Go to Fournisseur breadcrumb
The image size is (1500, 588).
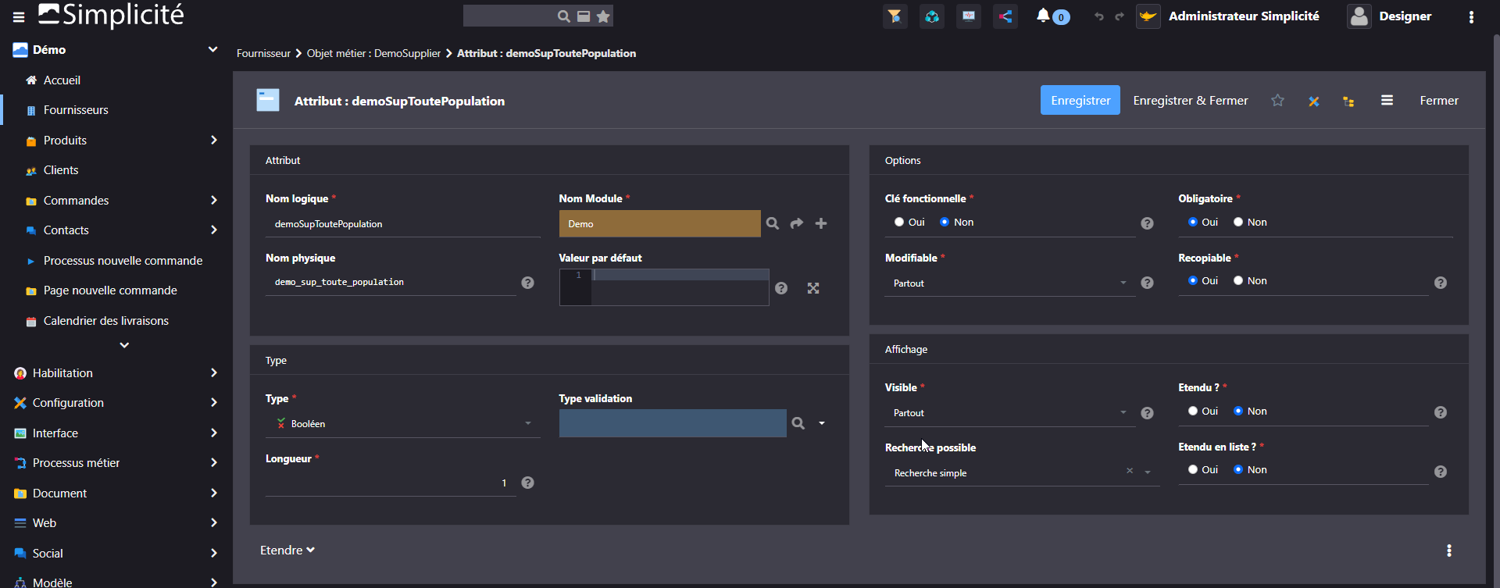click(x=263, y=54)
